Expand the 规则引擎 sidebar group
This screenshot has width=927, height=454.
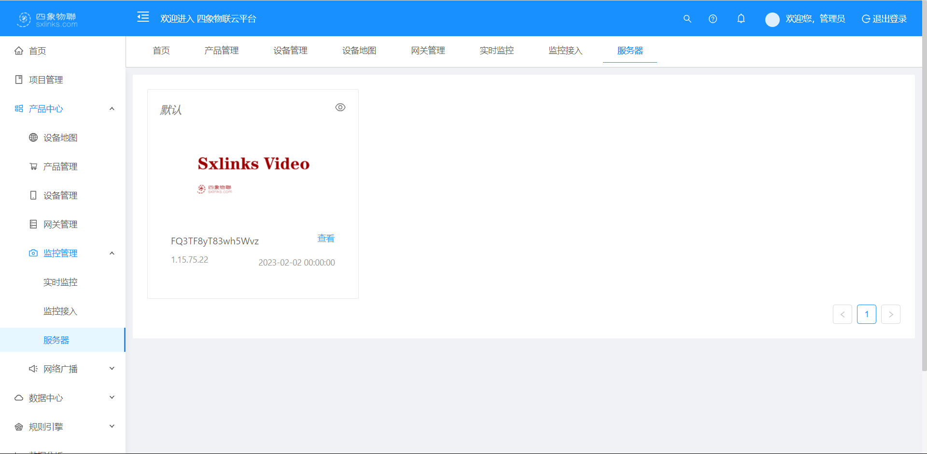(112, 427)
